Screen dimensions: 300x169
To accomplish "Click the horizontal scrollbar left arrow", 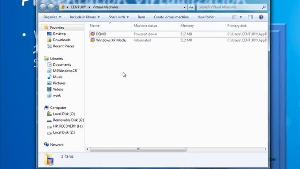I will click(88, 149).
